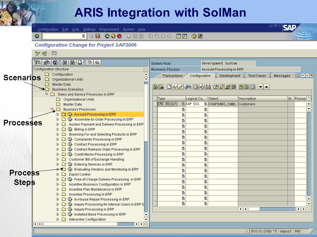317x237 pixels.
Task: Open the Configuration menu
Action: click(48, 29)
